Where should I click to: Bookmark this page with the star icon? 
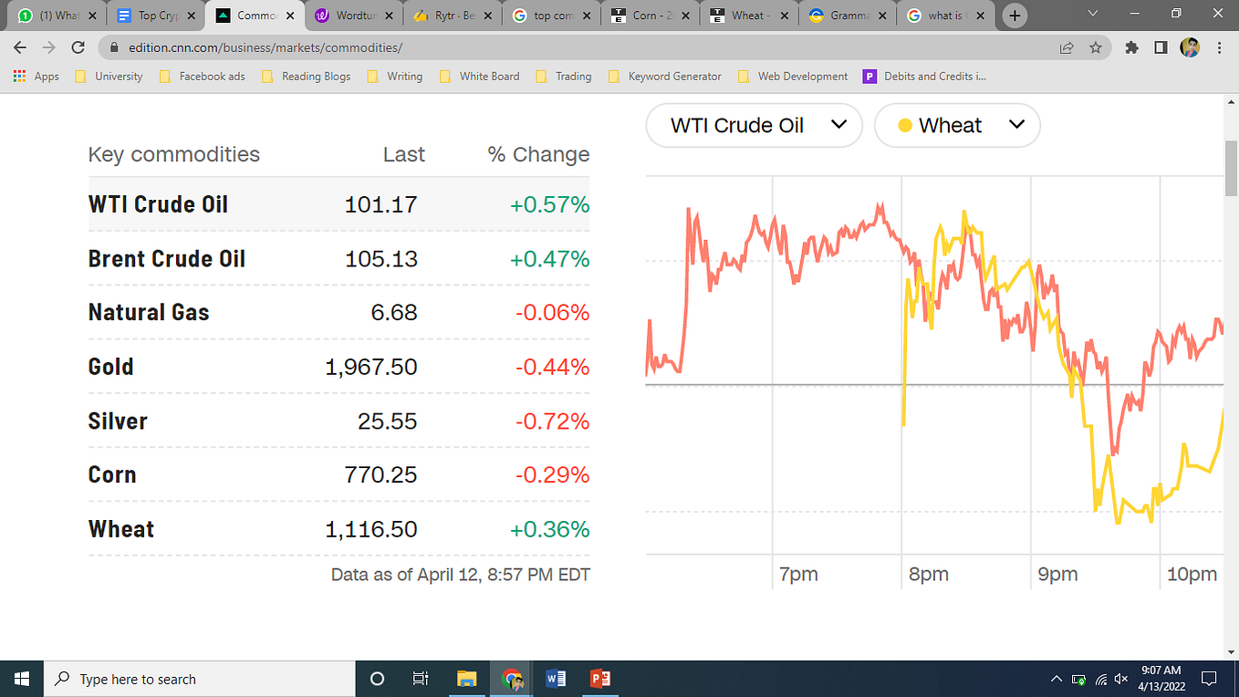coord(1096,47)
